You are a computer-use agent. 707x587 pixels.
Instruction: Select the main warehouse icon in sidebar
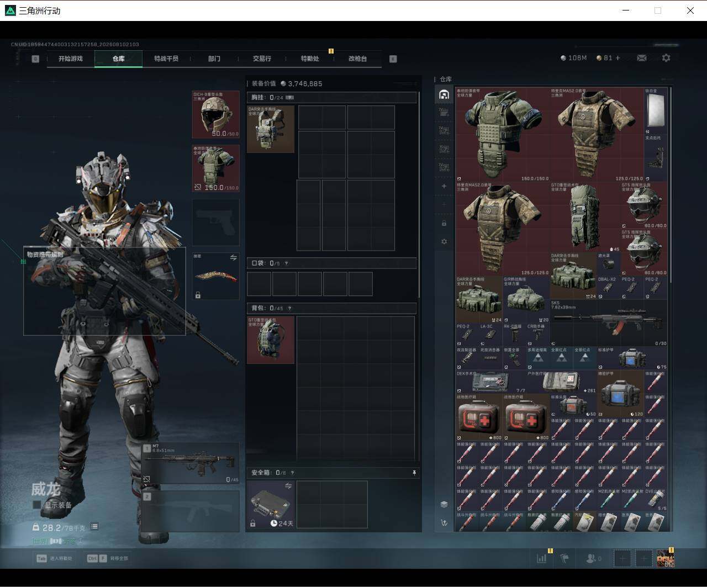click(444, 94)
